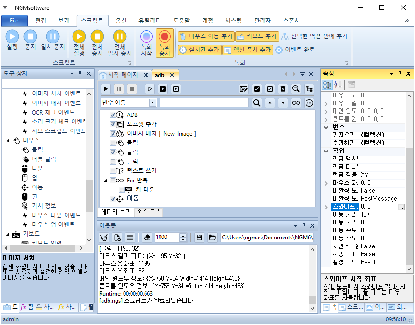Viewport: 415px width, 325px height.
Task: Switch to 소스 보기 tab
Action: [x=148, y=211]
